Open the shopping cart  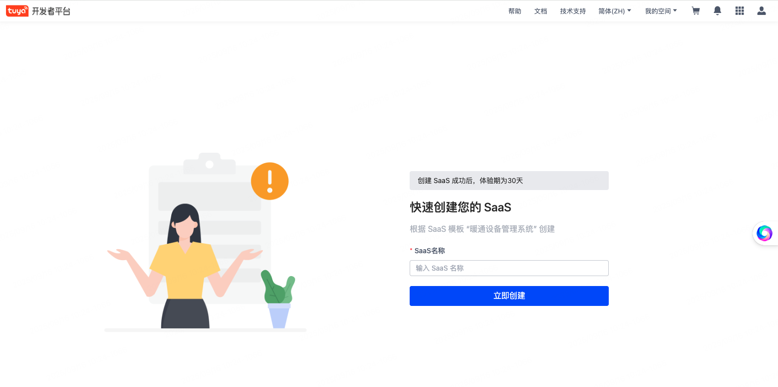pyautogui.click(x=695, y=11)
